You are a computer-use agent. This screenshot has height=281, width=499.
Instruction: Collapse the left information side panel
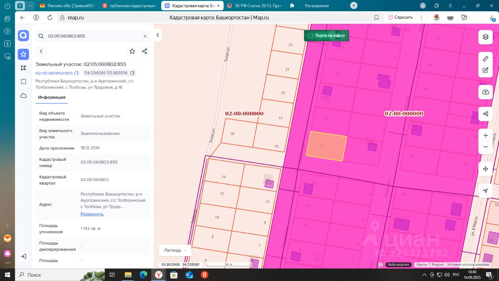(157, 35)
